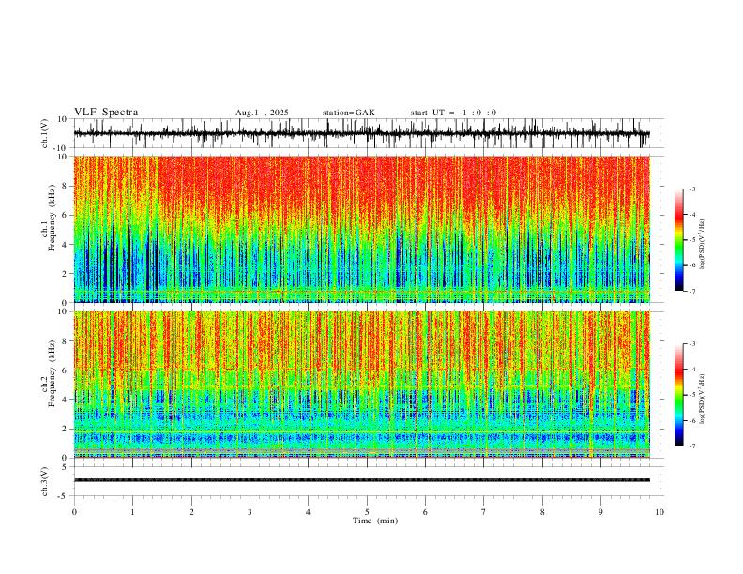Click the "8" kHz tick on ch.2 spectrogram

point(66,340)
